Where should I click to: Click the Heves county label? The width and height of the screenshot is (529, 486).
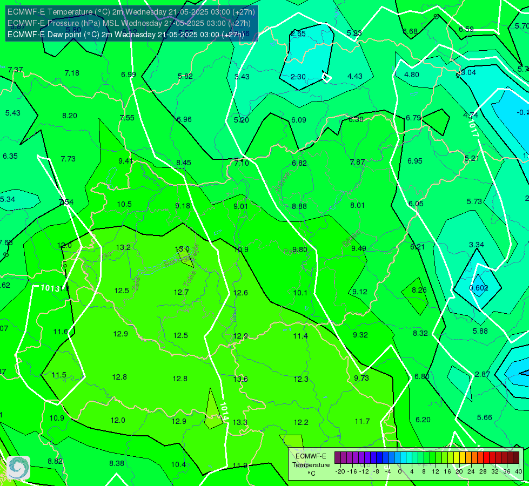tap(283, 183)
